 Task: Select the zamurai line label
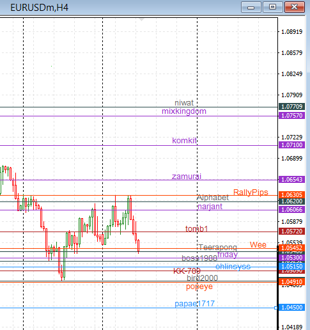(x=187, y=177)
